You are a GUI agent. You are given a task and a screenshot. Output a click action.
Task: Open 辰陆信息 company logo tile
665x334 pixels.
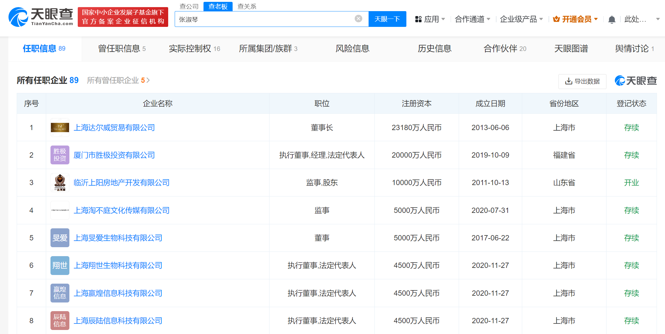pyautogui.click(x=60, y=320)
